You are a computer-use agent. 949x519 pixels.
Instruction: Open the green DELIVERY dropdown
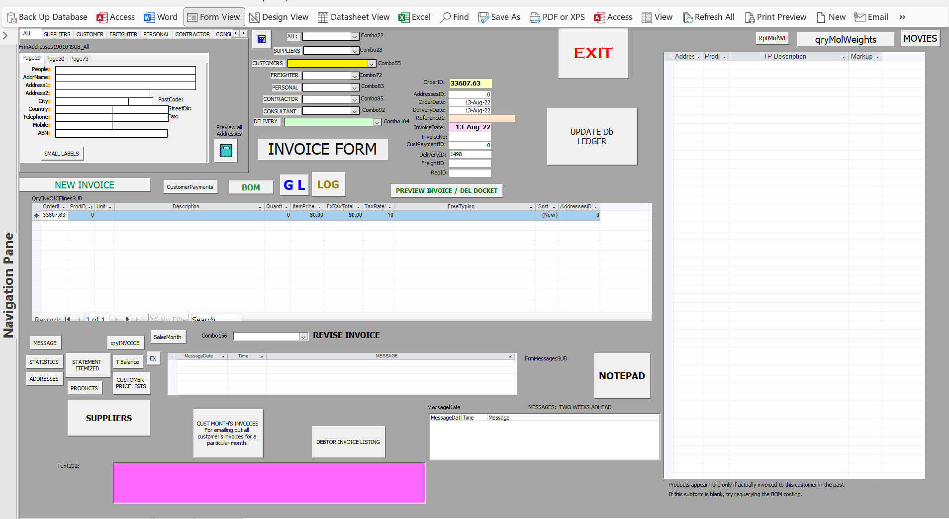(378, 122)
